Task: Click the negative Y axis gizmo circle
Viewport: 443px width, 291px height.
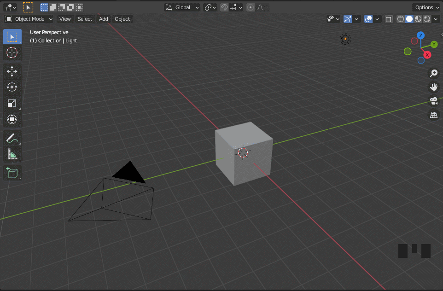Action: pyautogui.click(x=408, y=52)
